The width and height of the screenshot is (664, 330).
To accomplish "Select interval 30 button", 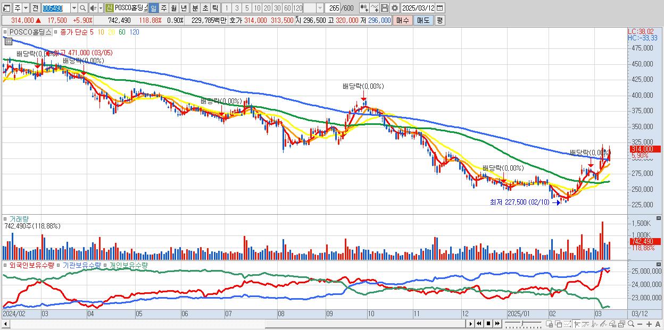I will [x=277, y=8].
